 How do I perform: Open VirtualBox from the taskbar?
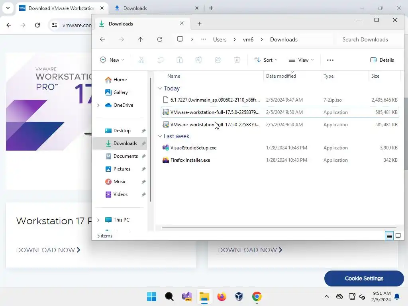click(x=239, y=296)
